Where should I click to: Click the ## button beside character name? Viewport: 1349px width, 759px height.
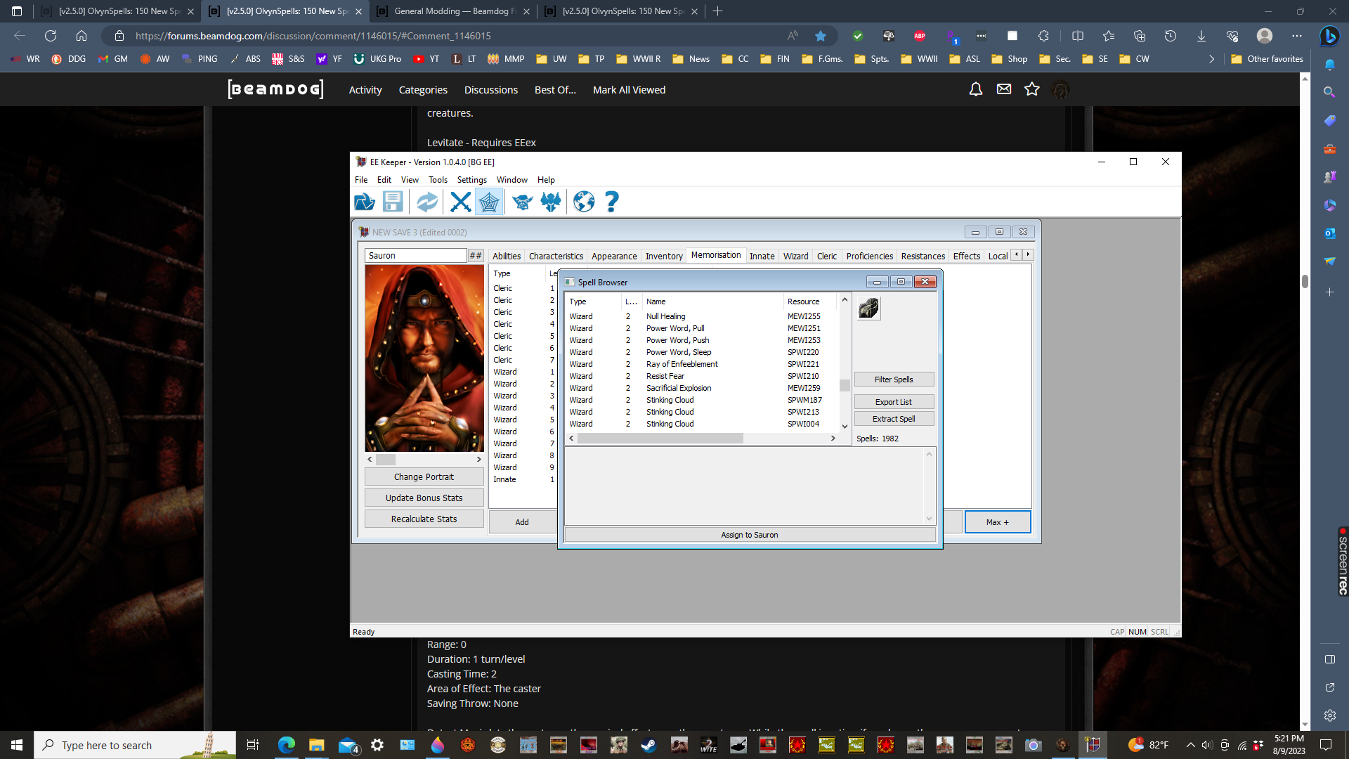(x=476, y=255)
